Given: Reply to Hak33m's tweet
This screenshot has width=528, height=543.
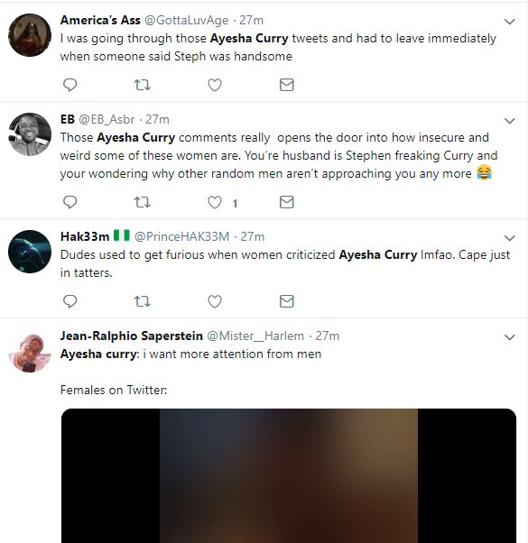Looking at the screenshot, I should pos(70,301).
